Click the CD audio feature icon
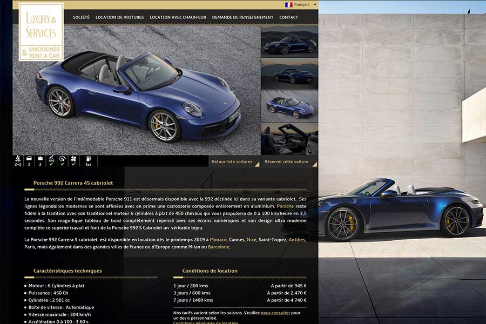Image resolution: width=486 pixels, height=324 pixels. (62, 161)
